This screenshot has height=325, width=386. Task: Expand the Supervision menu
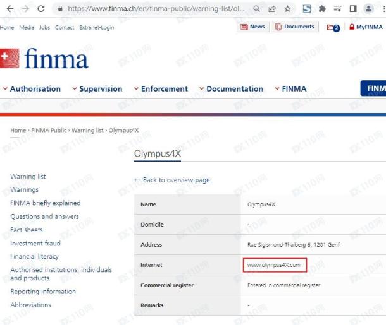(97, 88)
